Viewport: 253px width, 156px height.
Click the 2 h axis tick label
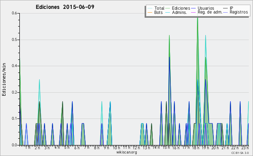click(x=37, y=148)
